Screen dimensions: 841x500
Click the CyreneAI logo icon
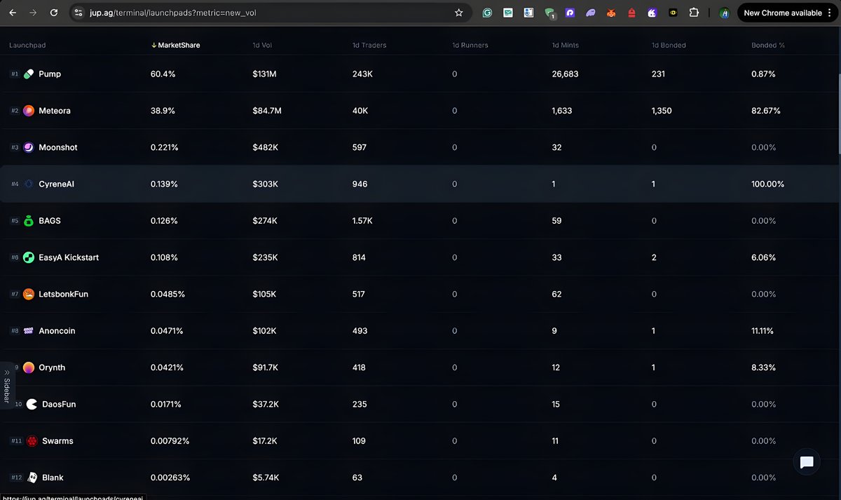click(x=29, y=184)
